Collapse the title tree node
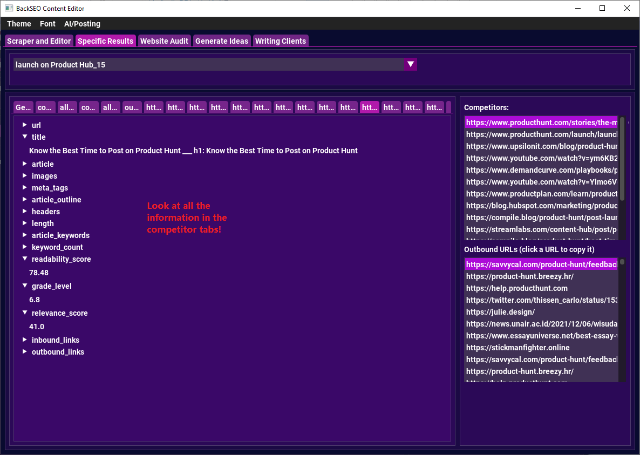Image resolution: width=640 pixels, height=455 pixels. (25, 137)
